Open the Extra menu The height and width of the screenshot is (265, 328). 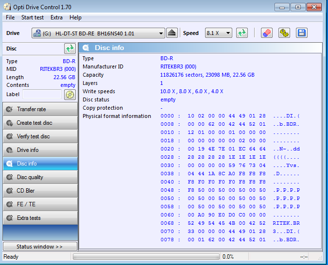click(56, 17)
